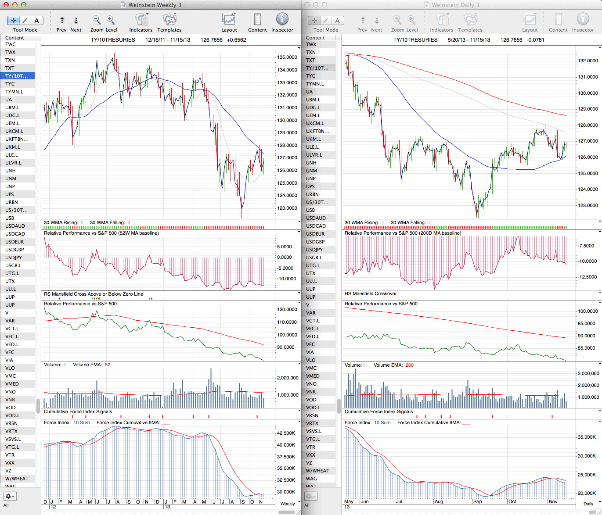The image size is (602, 515).
Task: Select line drawing tool mode in Weekly window
Action: (x=25, y=20)
